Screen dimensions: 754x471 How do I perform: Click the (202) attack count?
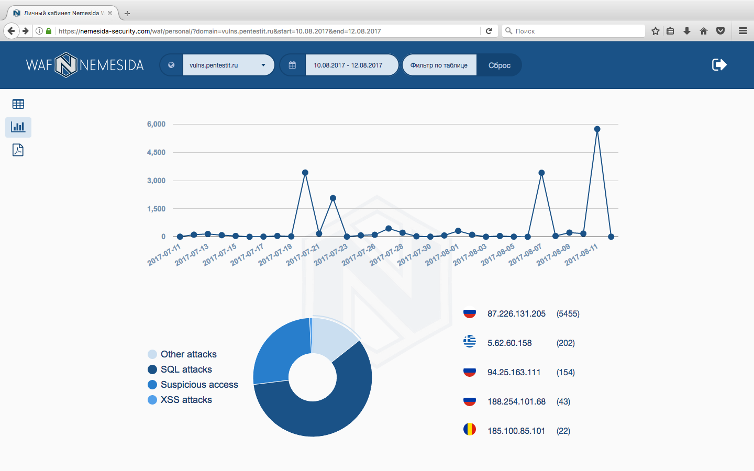click(565, 343)
